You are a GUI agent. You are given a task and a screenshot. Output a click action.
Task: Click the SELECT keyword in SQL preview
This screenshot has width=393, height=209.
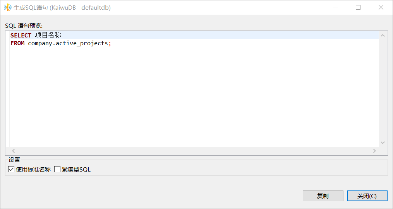[21, 35]
